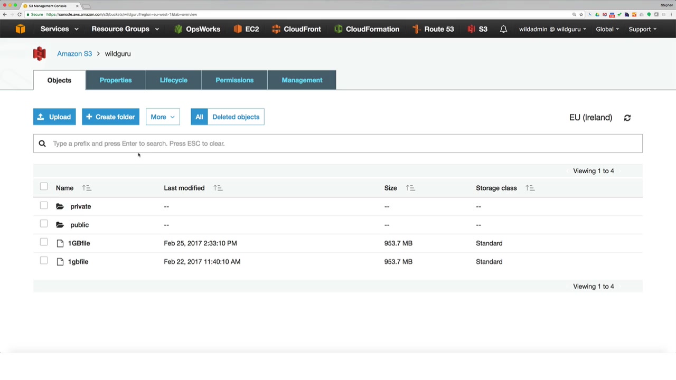Open the S3 shortcut in the navbar
This screenshot has width=676, height=380.
pyautogui.click(x=477, y=29)
